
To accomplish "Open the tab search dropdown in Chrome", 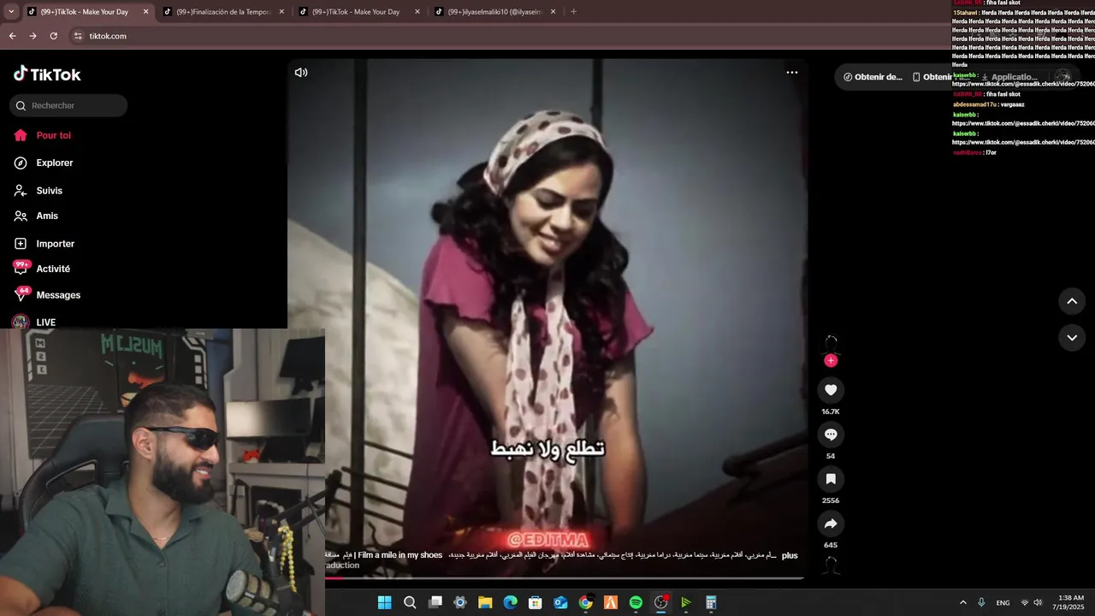I will click(x=11, y=12).
